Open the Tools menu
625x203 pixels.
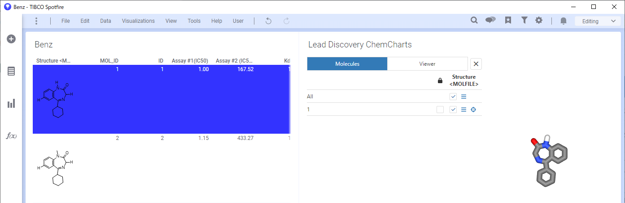click(194, 21)
